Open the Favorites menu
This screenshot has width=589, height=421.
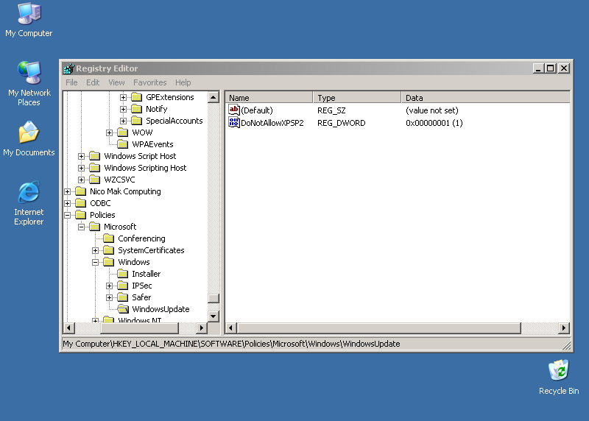[x=150, y=82]
